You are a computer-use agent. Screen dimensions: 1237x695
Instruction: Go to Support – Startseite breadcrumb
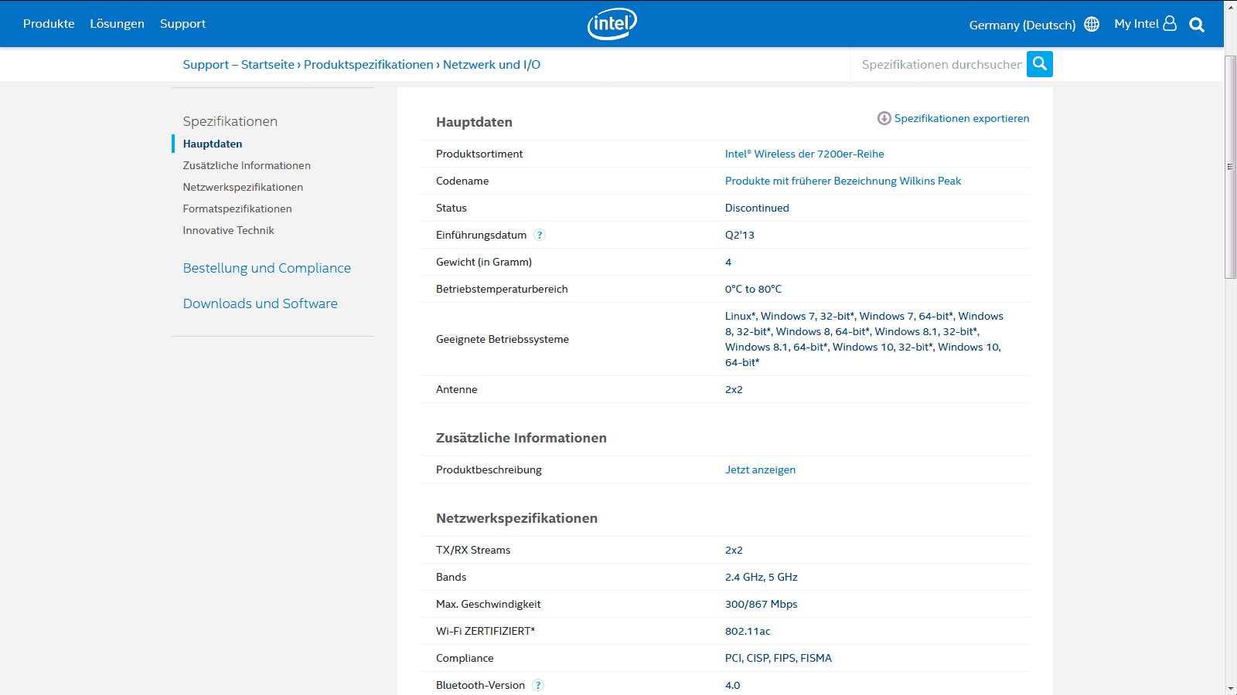click(x=239, y=65)
